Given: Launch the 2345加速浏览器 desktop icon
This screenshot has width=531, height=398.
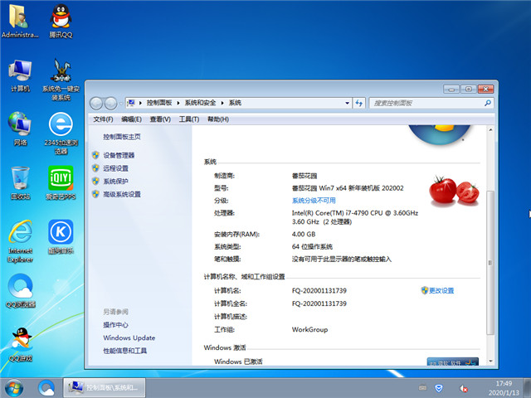Looking at the screenshot, I should (x=61, y=133).
